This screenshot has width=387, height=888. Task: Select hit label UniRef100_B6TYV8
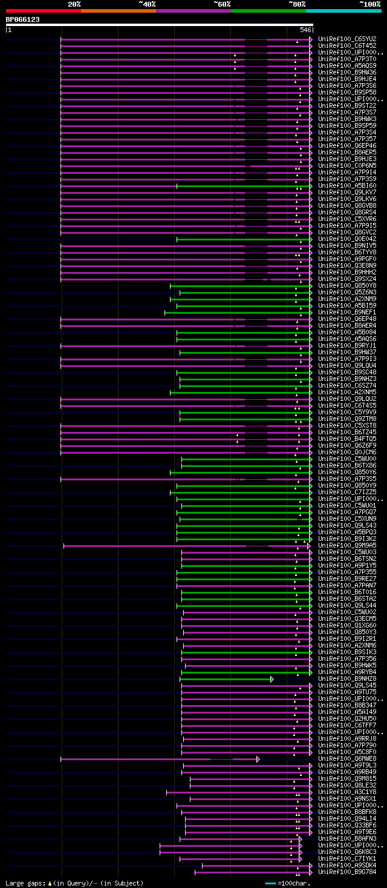[x=347, y=253]
